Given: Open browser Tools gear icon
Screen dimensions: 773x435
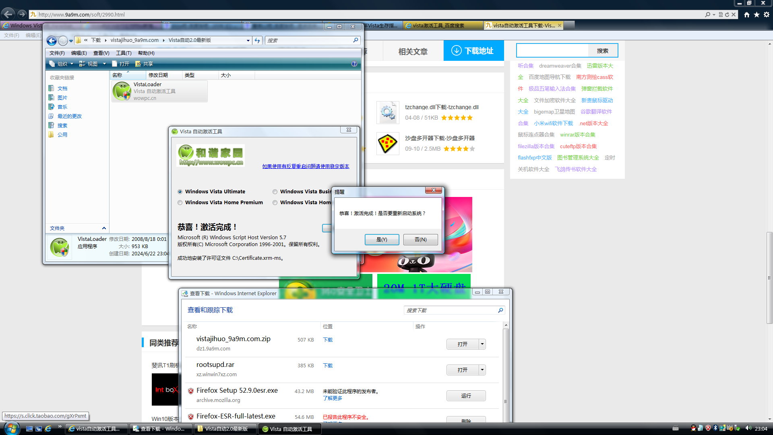Looking at the screenshot, I should click(x=767, y=14).
